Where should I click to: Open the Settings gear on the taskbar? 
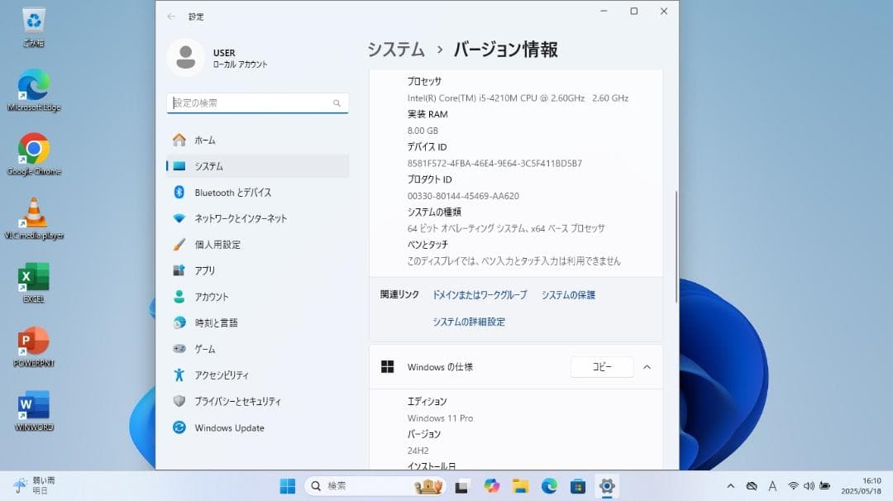[x=607, y=486]
